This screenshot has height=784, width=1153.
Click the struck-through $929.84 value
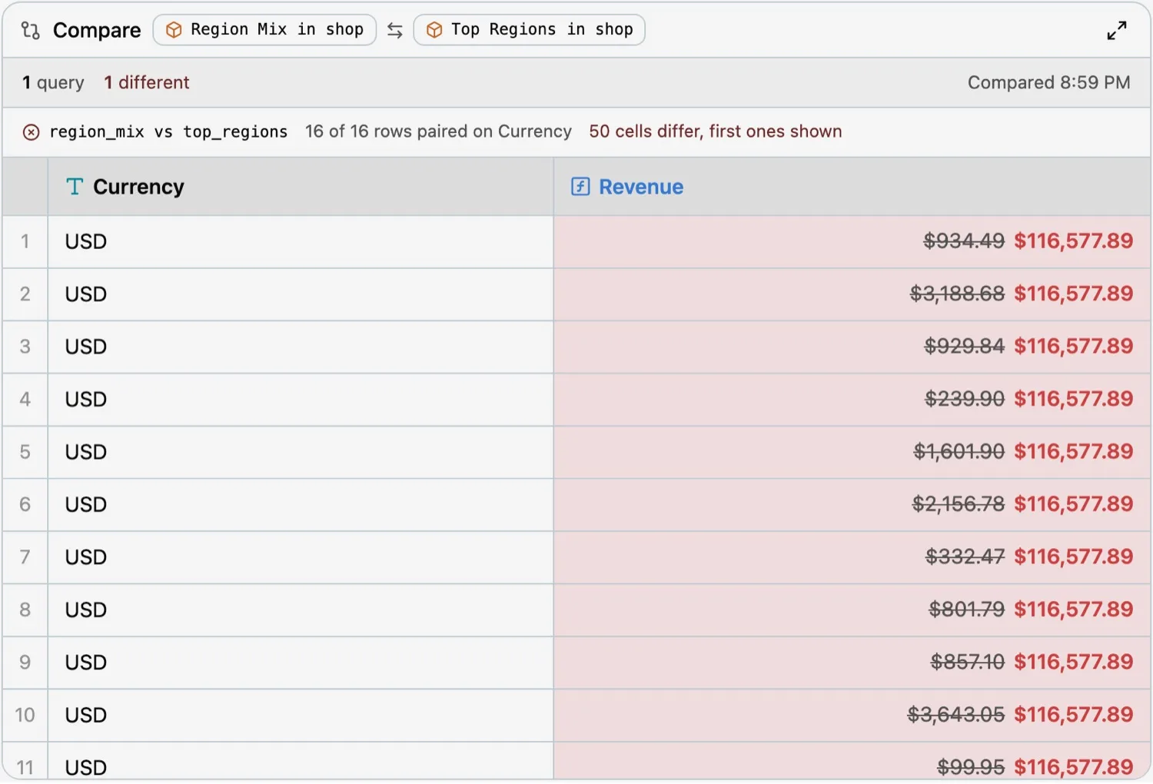pos(965,347)
